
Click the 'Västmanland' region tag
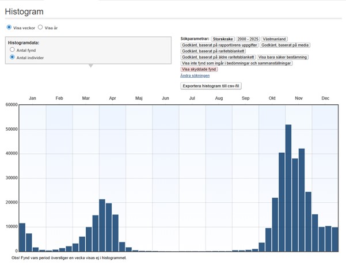pos(275,39)
